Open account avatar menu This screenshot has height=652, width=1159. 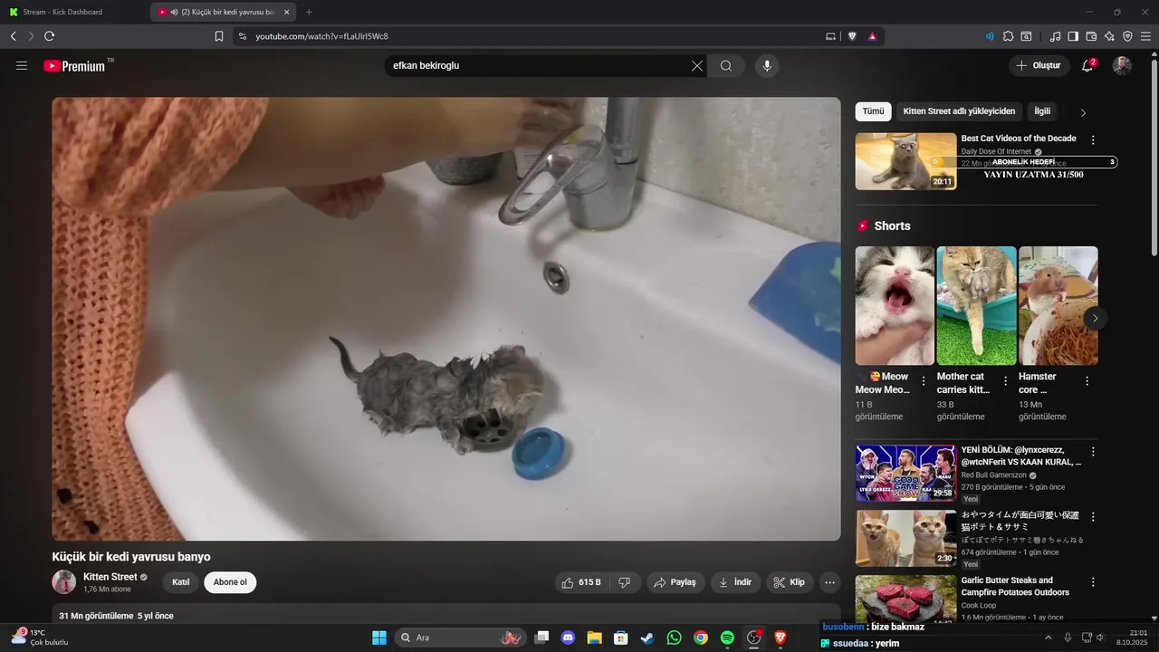(x=1122, y=66)
